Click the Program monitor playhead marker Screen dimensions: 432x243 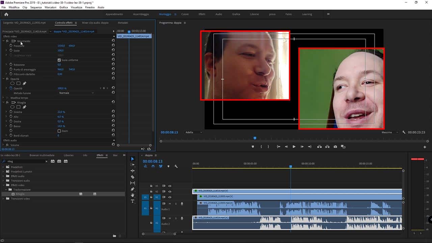pos(255,138)
